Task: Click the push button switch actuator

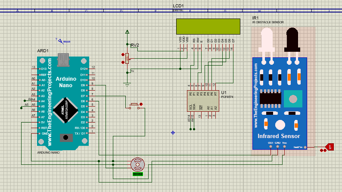Action: pyautogui.click(x=134, y=104)
